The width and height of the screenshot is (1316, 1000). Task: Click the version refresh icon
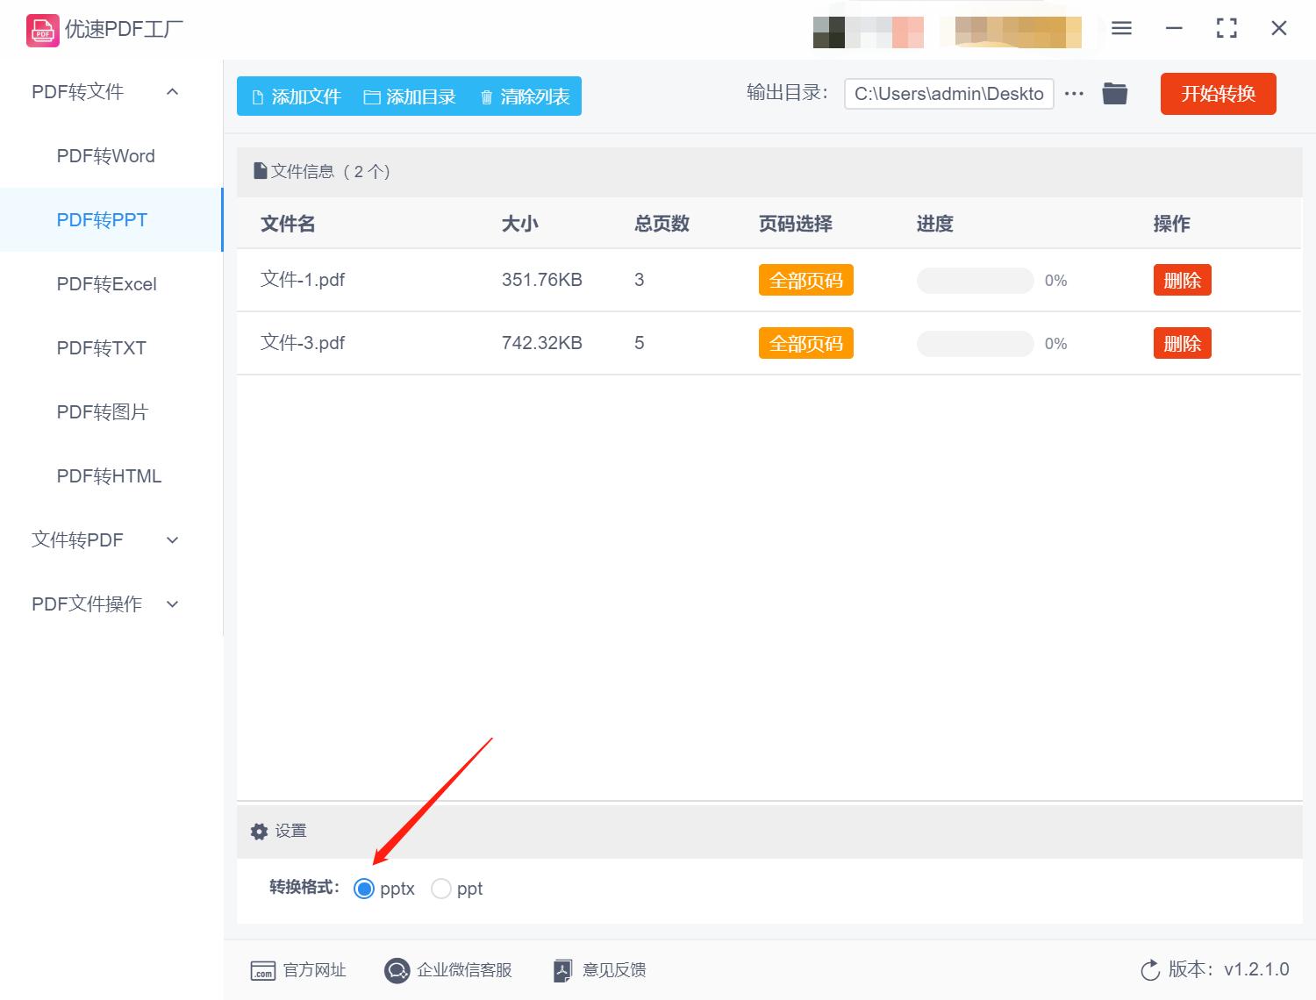[x=1151, y=970]
